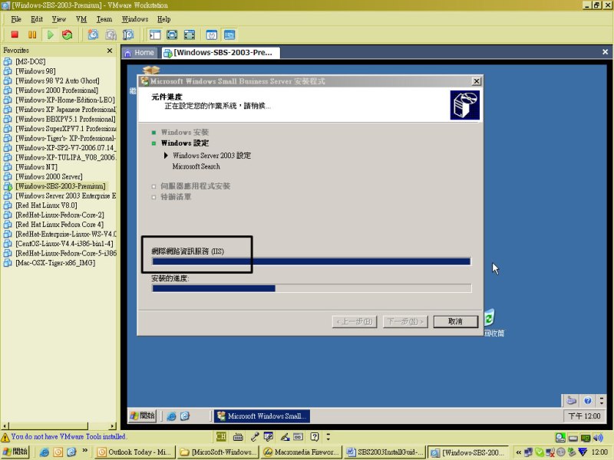The image size is (614, 460).
Task: Launch Internet Explorer from the host quick launch
Action: pos(45,452)
